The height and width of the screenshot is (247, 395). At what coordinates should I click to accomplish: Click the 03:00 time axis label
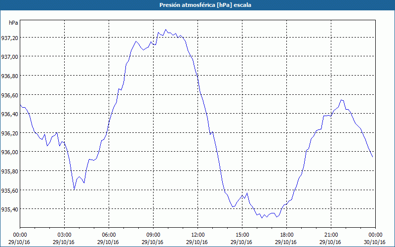point(65,235)
